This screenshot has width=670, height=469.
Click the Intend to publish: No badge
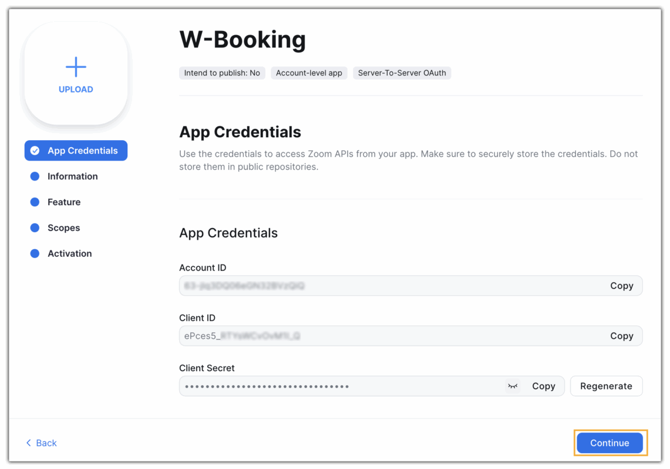click(x=222, y=73)
